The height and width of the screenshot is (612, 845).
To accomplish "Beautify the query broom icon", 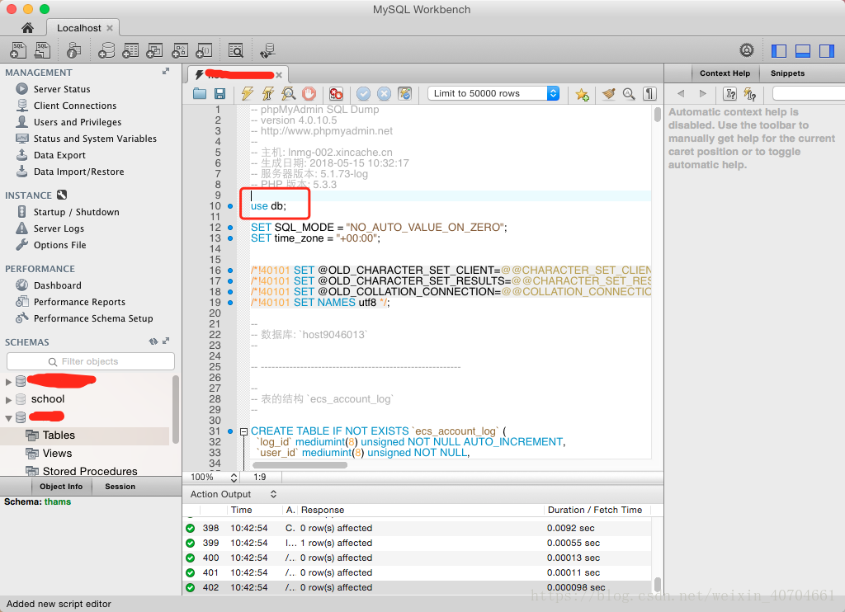I will coord(608,94).
